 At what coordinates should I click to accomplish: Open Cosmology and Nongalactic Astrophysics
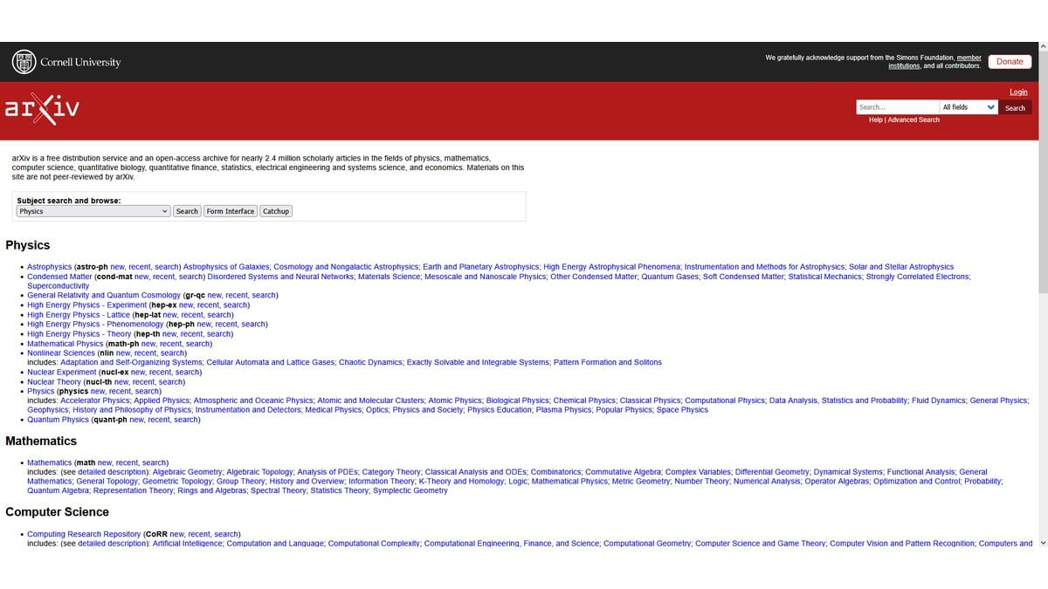pyautogui.click(x=346, y=267)
